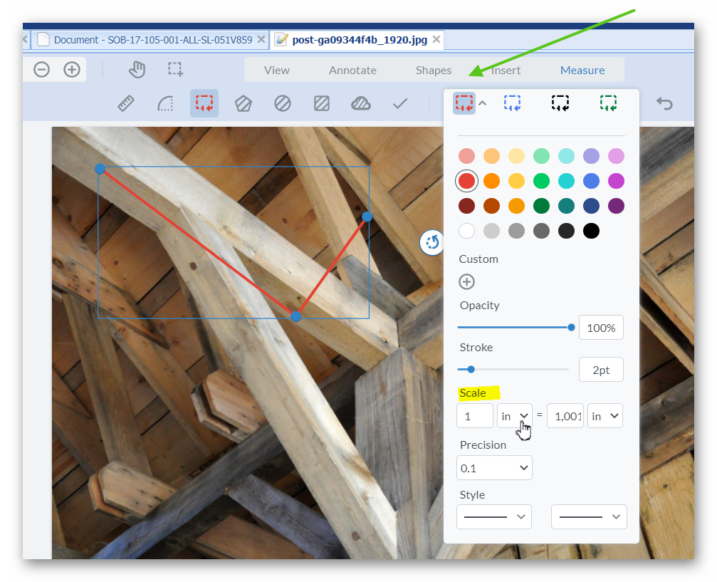717x582 pixels.
Task: Click the Stroke width value field
Action: [600, 370]
